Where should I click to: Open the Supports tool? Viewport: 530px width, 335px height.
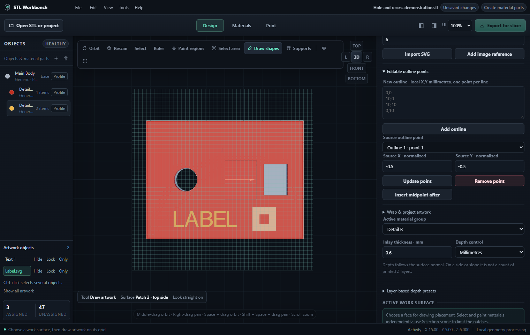coord(299,49)
